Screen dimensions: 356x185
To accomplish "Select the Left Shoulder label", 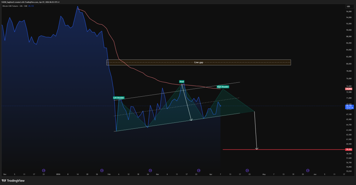I will [119, 98].
